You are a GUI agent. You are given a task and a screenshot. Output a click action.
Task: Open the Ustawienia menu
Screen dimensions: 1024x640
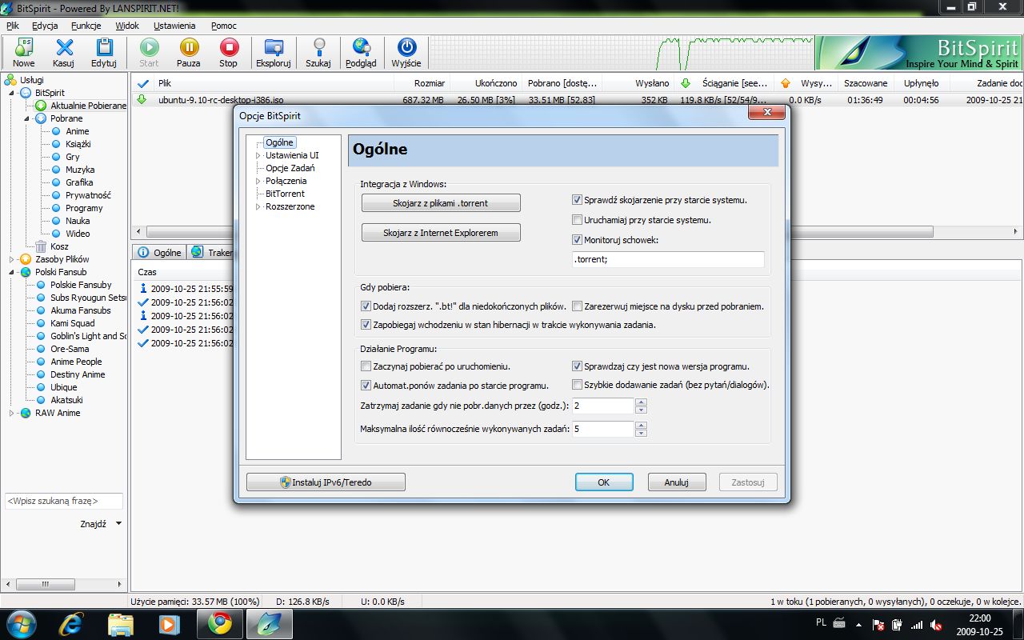174,26
